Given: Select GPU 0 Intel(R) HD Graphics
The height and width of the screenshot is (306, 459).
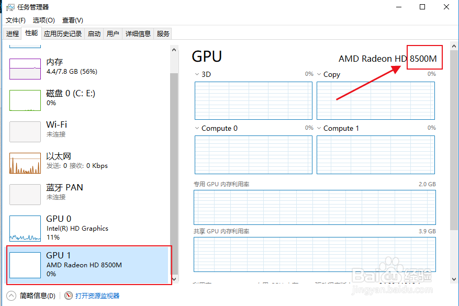Looking at the screenshot, I should click(x=88, y=228).
